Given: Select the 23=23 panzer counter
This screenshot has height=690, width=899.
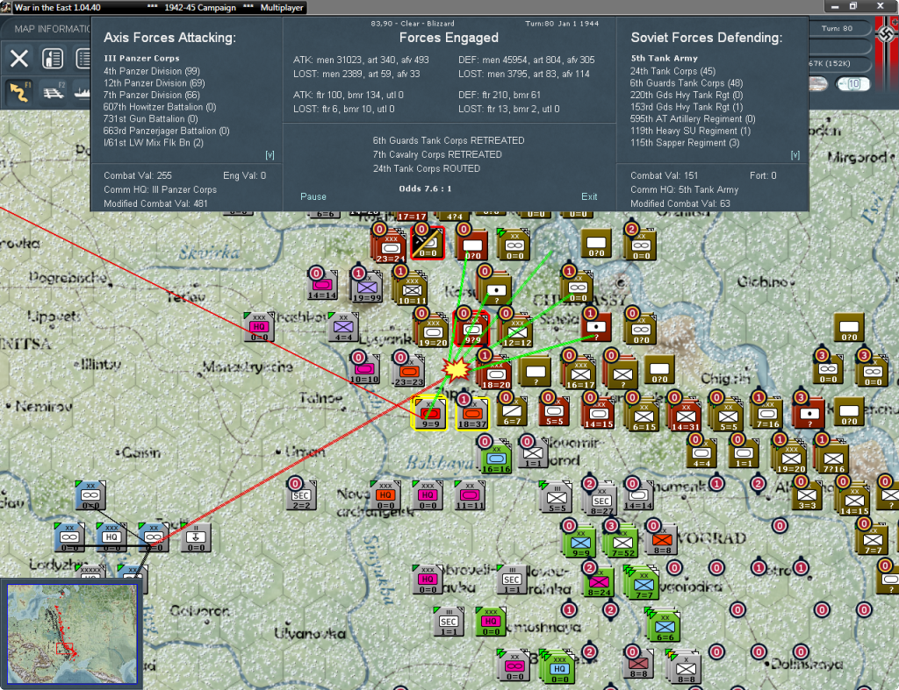Looking at the screenshot, I should point(408,371).
